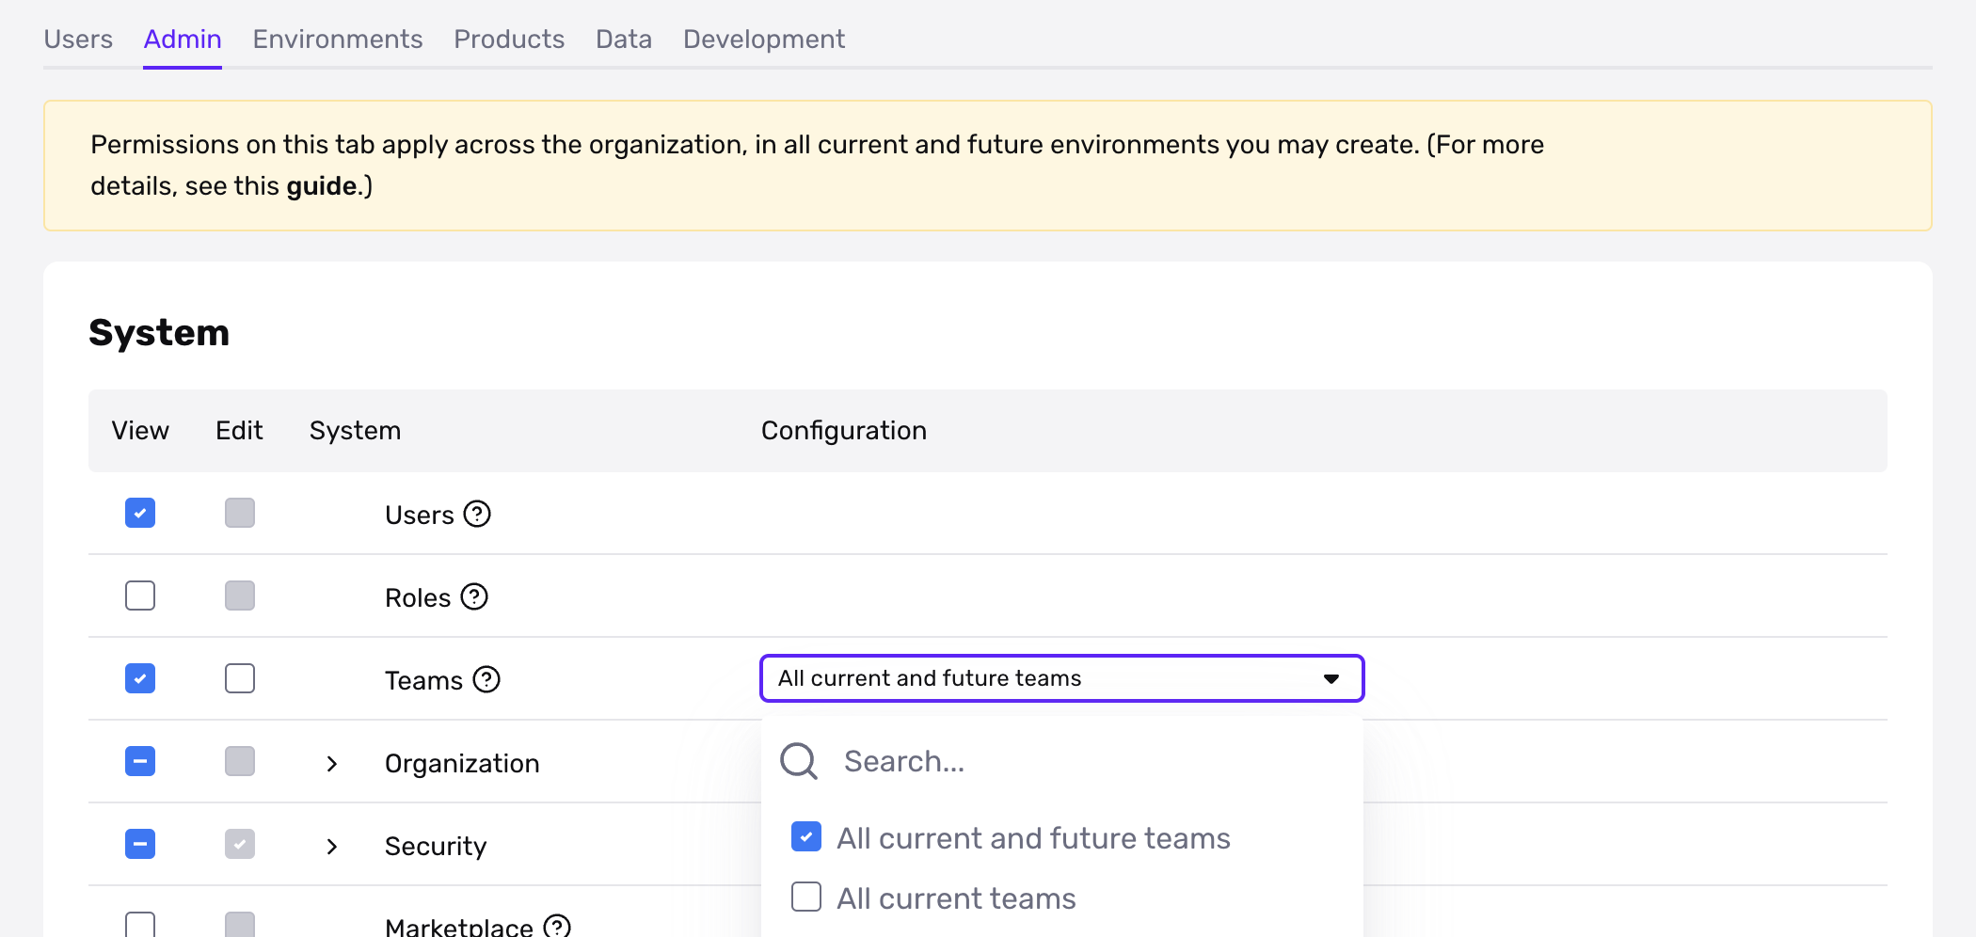The image size is (1976, 937).
Task: Show help info for Users
Action: (478, 515)
